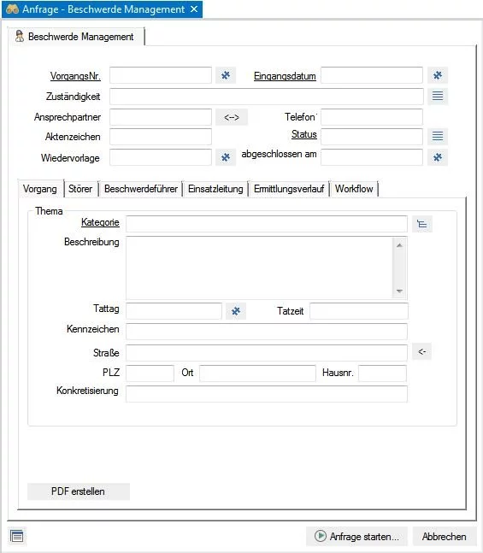Viewport: 483px width, 553px height.
Task: Open the Workflow tab
Action: point(354,189)
